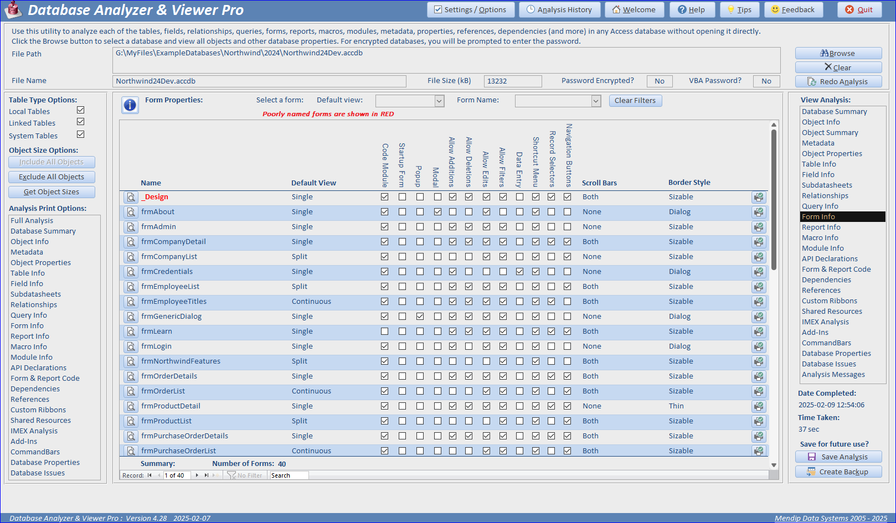This screenshot has height=523, width=896.
Task: Click the blue info icon beside Form Properties
Action: (x=130, y=105)
